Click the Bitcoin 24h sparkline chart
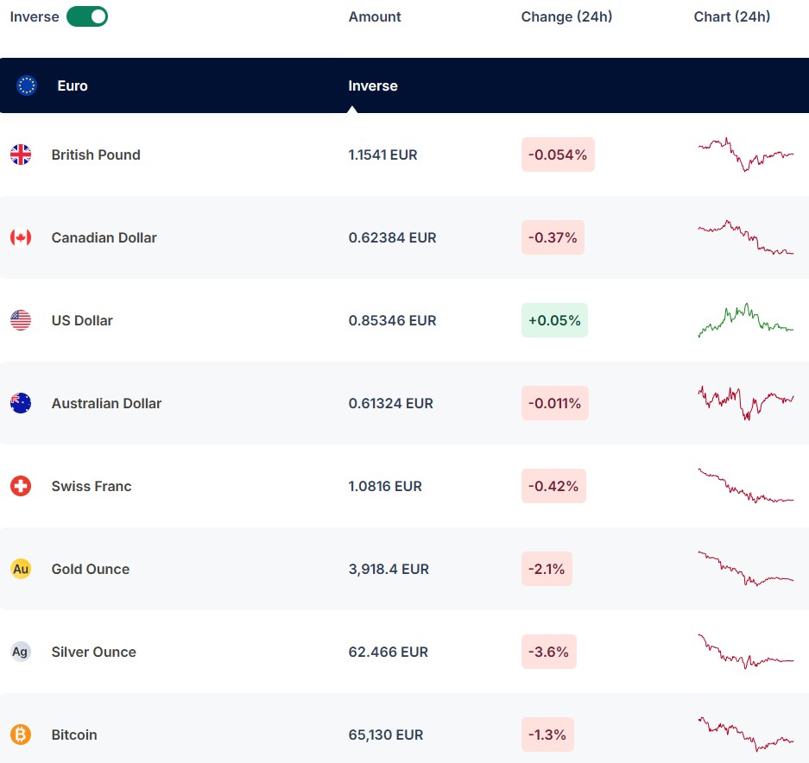Viewport: 809px width, 763px height. (745, 734)
